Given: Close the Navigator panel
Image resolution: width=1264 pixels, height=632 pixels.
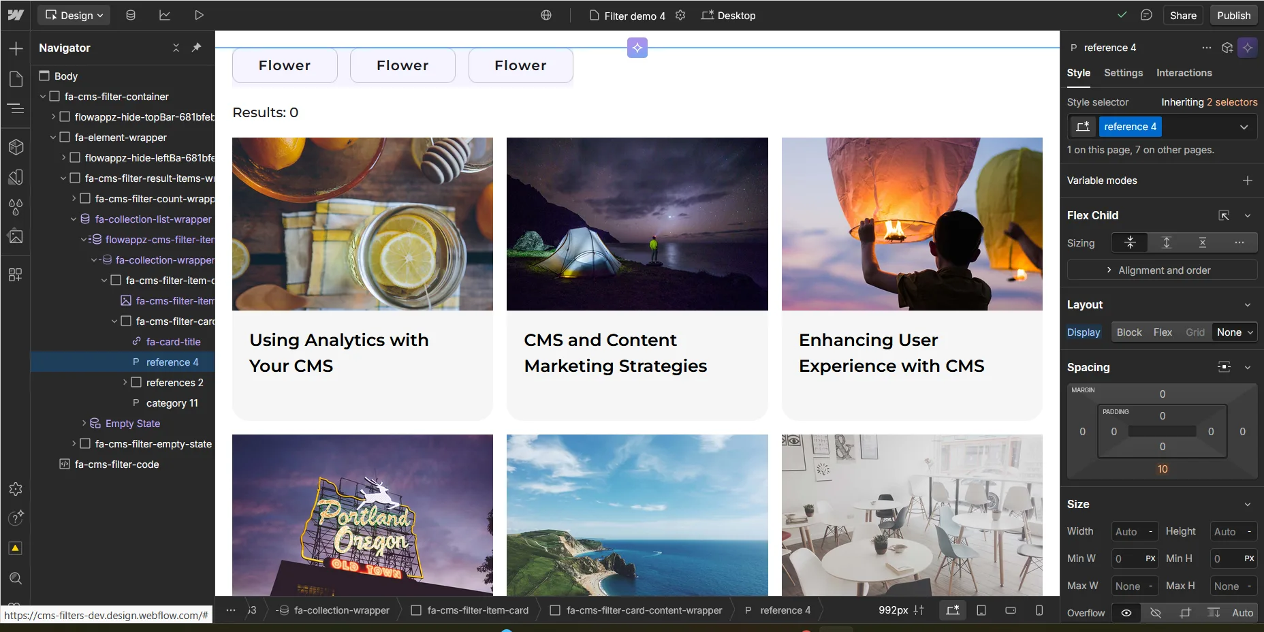Looking at the screenshot, I should [x=176, y=48].
